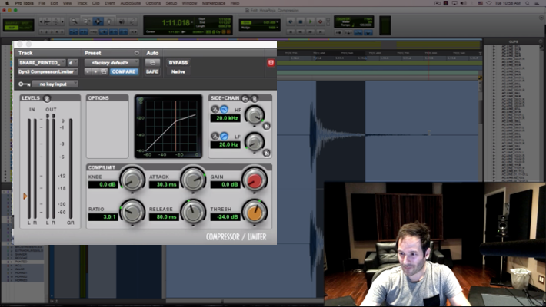Select the Grabber hand tool
This screenshot has height=307, width=546.
pos(109,21)
